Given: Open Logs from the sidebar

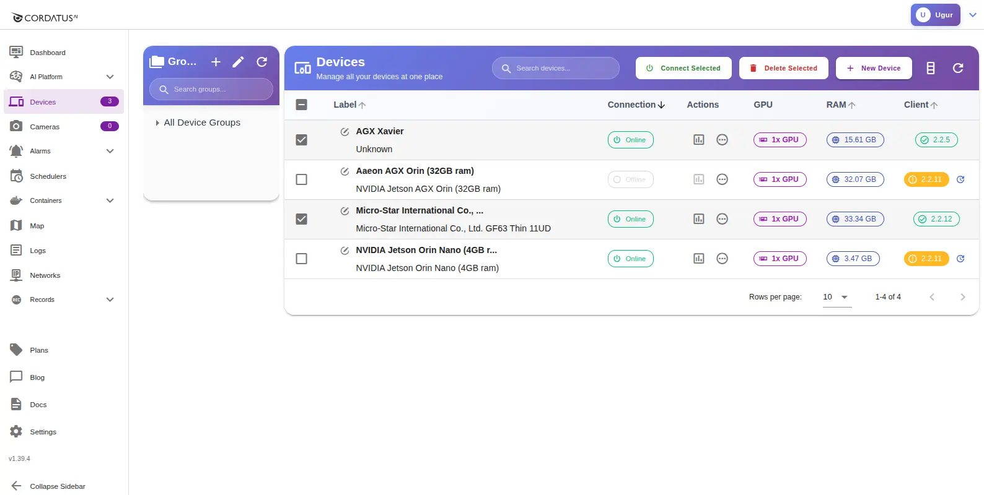Looking at the screenshot, I should [63, 250].
